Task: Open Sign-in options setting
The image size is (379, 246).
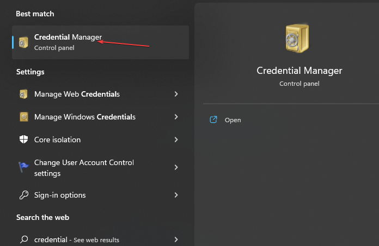Action: [100, 195]
